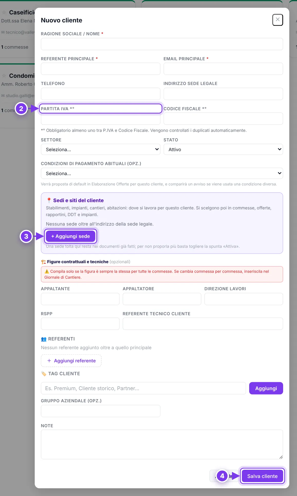Click the Figure contrattuali e tecniche heading
The image size is (297, 496).
tap(78, 262)
